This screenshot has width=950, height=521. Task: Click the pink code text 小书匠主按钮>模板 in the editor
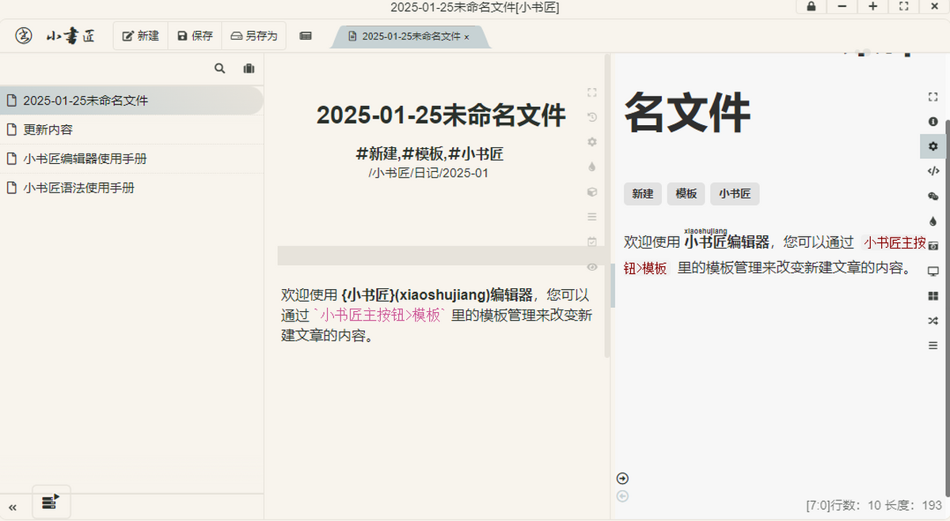click(380, 315)
